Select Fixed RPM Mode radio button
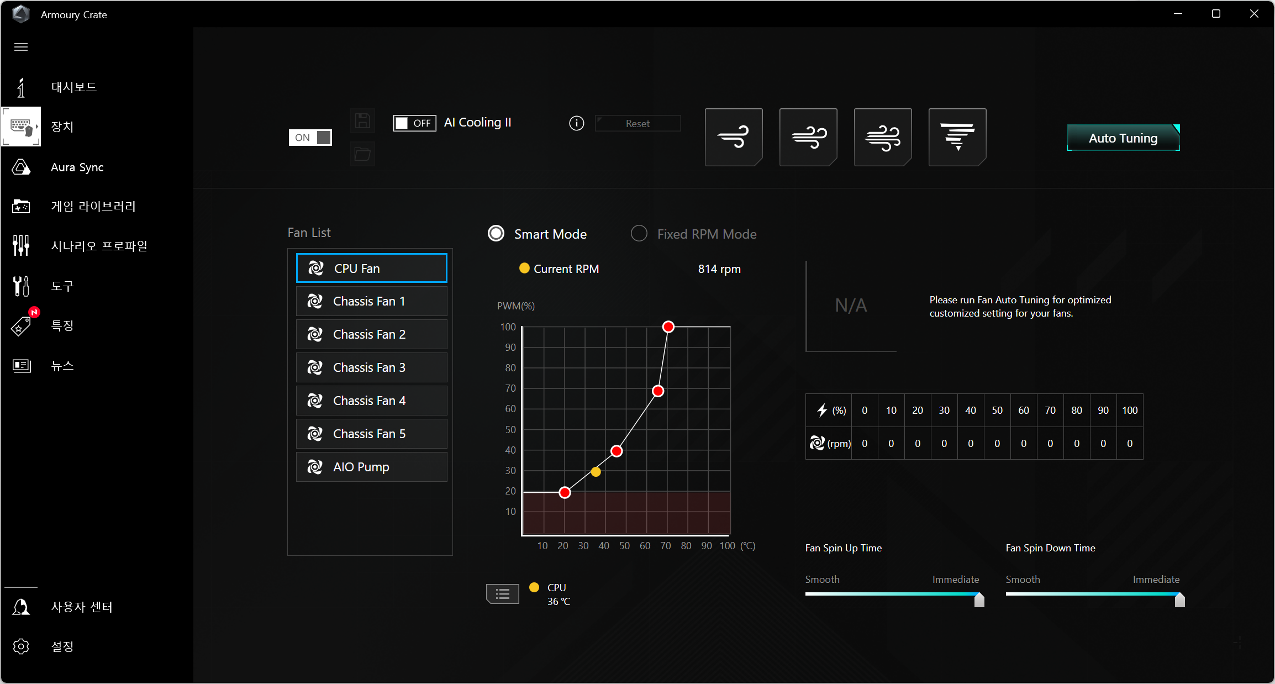 [x=639, y=234]
